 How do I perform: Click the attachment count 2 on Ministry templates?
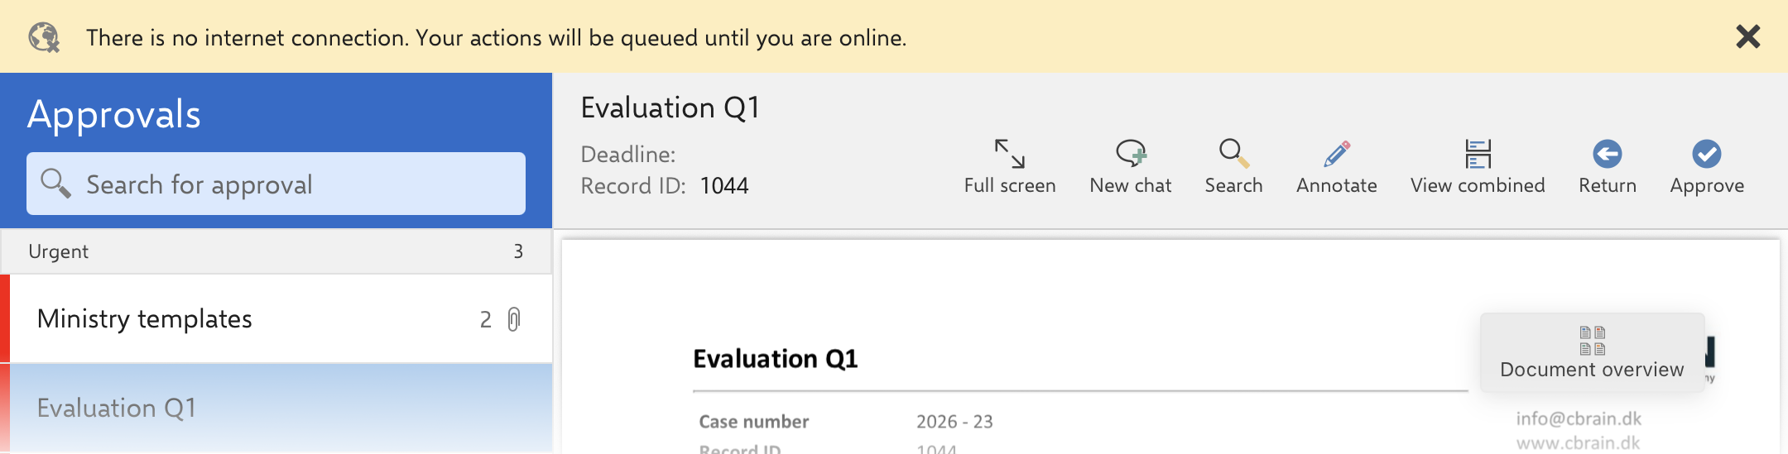[486, 319]
